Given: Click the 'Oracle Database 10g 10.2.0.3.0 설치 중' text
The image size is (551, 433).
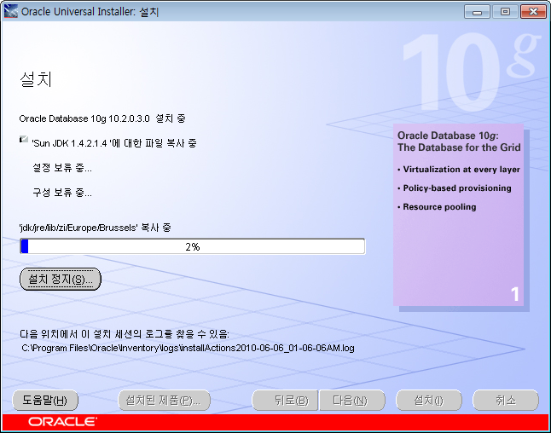Looking at the screenshot, I should (102, 118).
